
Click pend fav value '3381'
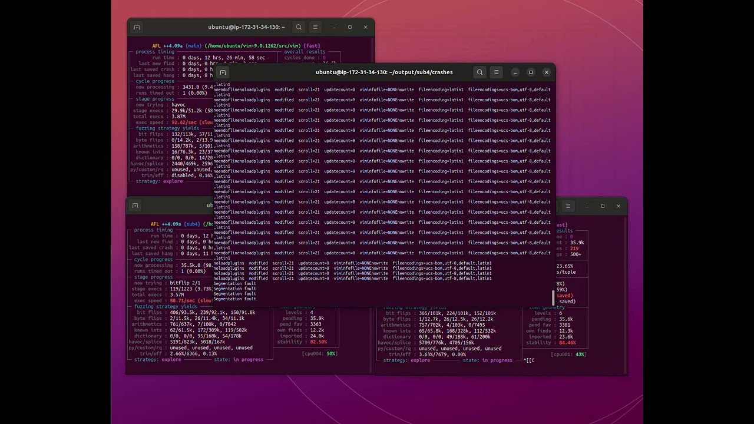[565, 325]
